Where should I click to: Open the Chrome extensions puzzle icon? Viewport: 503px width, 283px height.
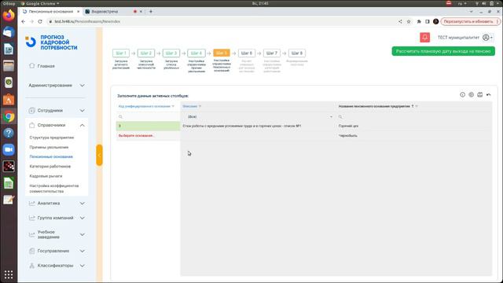coord(419,21)
